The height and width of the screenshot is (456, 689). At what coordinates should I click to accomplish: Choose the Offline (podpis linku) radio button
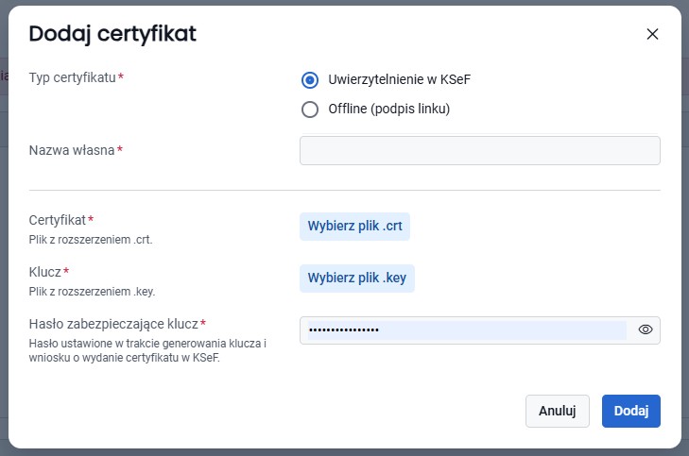pos(310,110)
